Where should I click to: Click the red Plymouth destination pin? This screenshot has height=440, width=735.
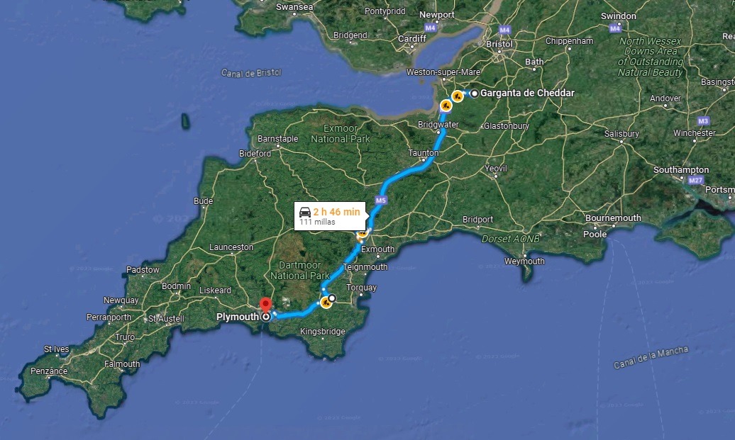tap(266, 305)
